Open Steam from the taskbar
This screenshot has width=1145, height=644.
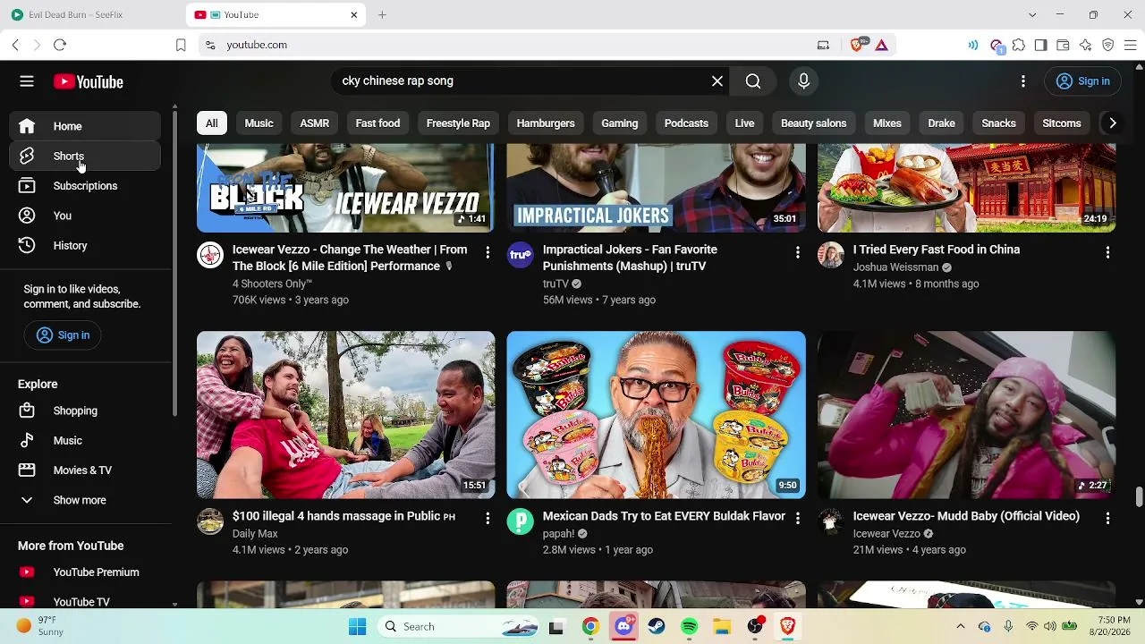(657, 626)
